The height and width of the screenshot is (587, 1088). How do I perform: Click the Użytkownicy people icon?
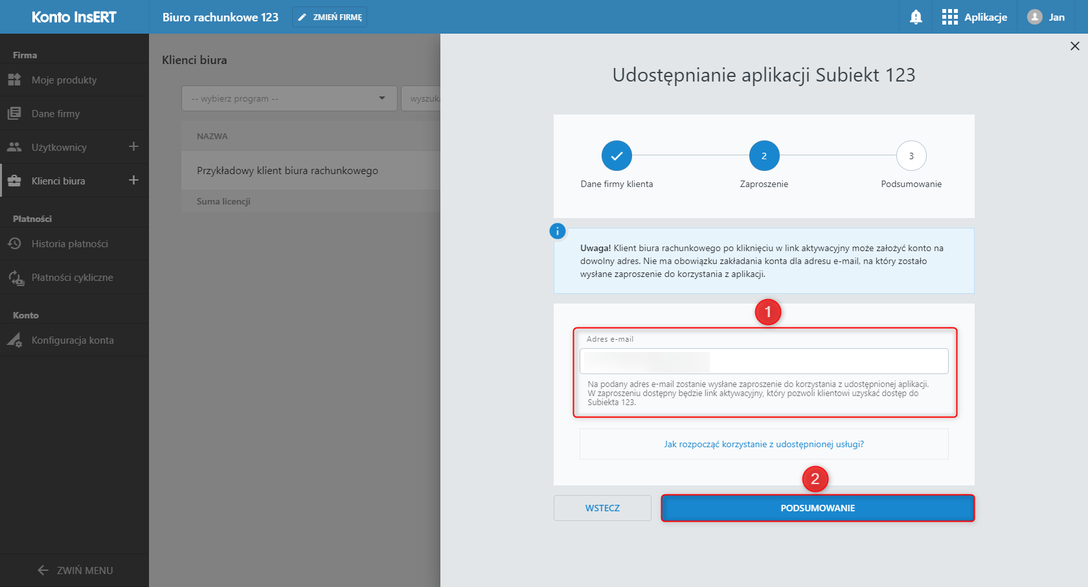[14, 147]
